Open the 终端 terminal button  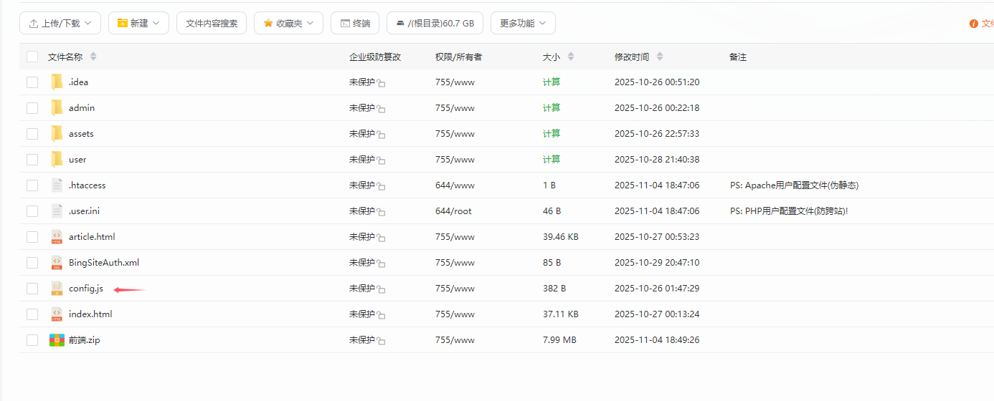point(355,23)
